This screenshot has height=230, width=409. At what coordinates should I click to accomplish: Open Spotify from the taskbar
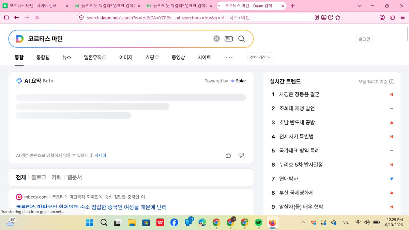pyautogui.click(x=258, y=223)
